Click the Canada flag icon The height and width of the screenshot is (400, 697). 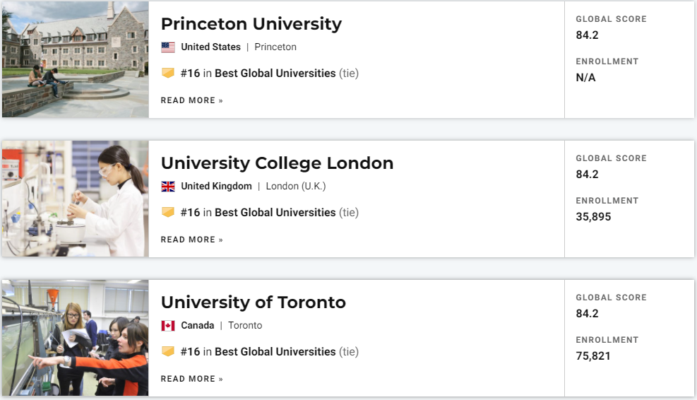[x=168, y=326]
